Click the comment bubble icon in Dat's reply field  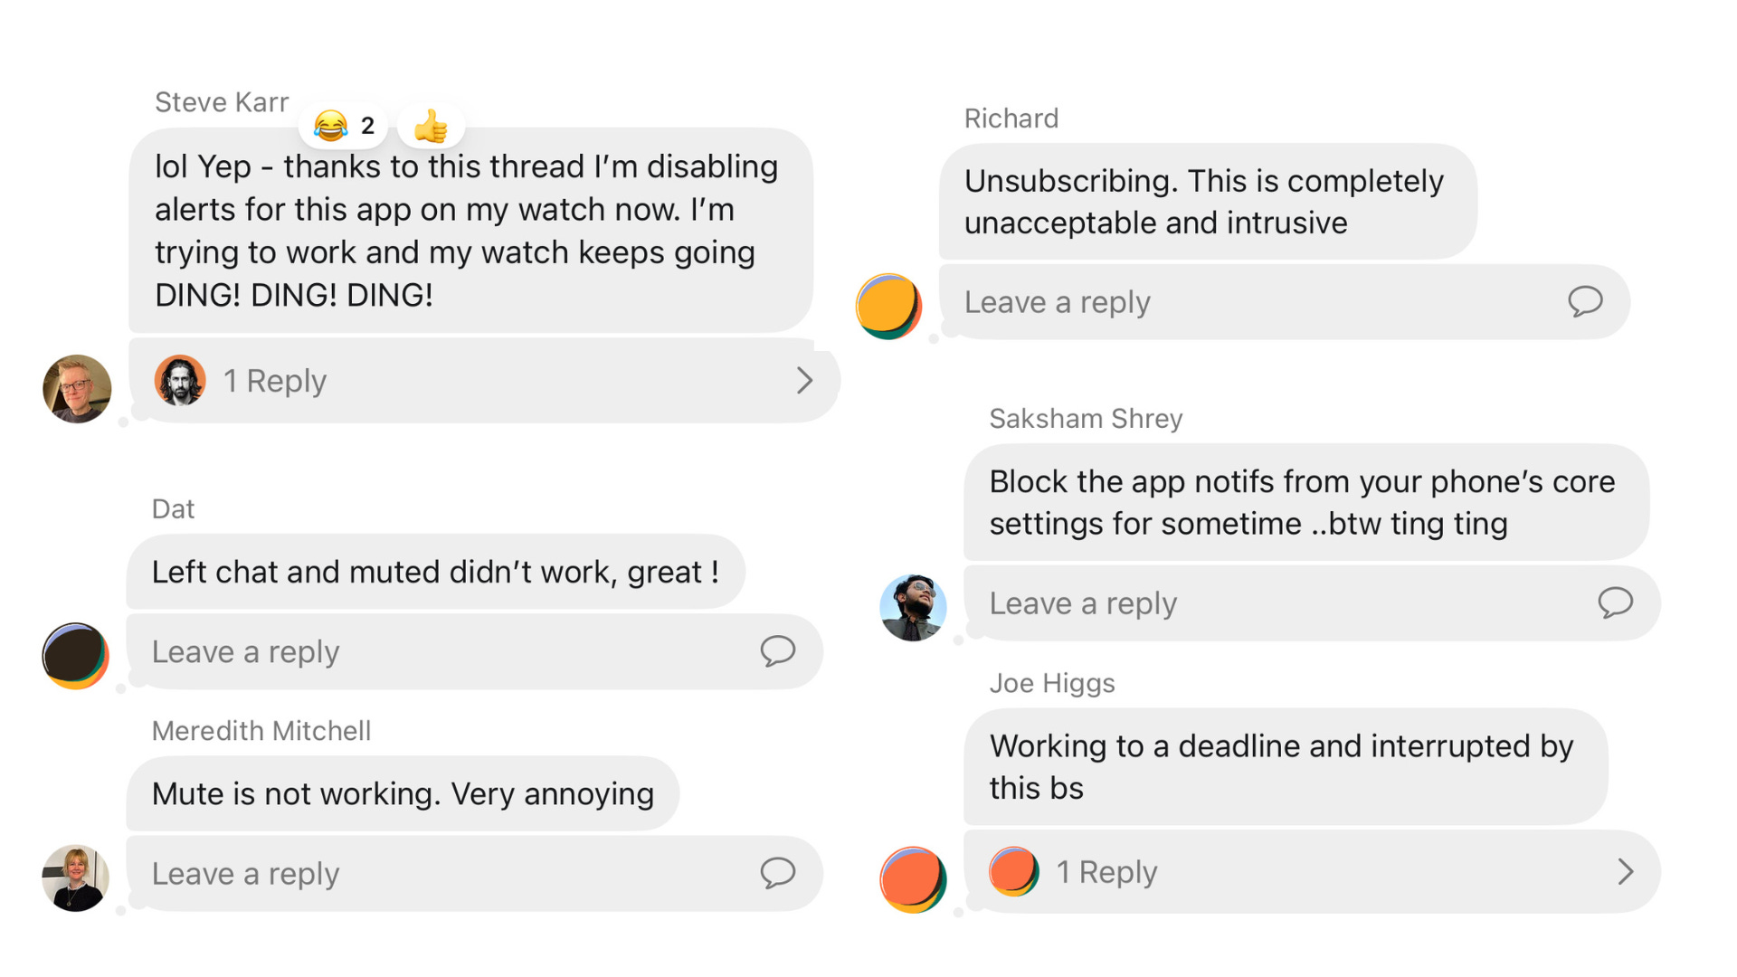(x=778, y=651)
